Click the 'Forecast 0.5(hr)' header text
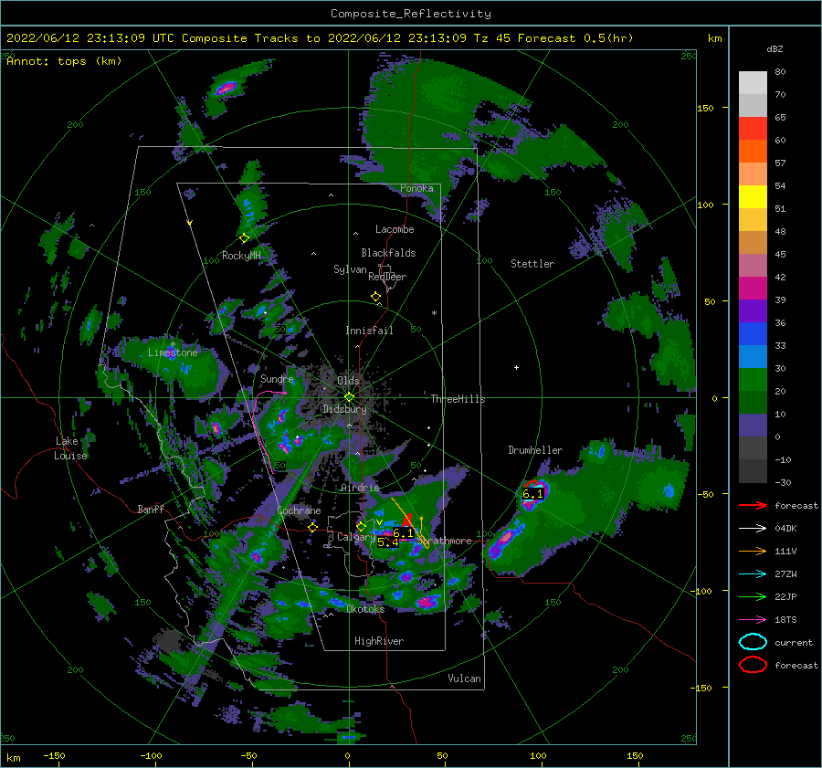Image resolution: width=822 pixels, height=768 pixels. [x=575, y=38]
